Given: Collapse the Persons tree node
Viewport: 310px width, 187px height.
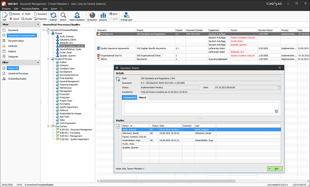Looking at the screenshot, I should [48, 33].
